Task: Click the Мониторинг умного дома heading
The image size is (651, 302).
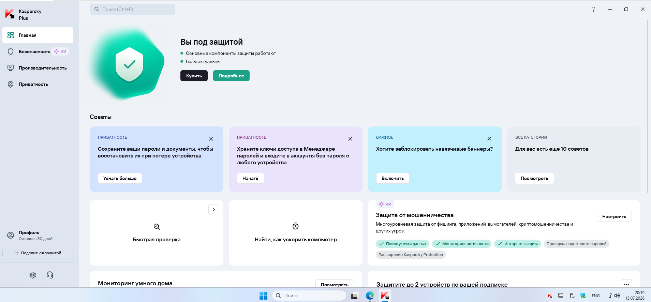Action: [135, 283]
